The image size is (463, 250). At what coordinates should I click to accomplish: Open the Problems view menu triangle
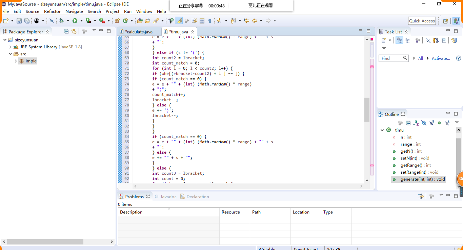coord(441,195)
